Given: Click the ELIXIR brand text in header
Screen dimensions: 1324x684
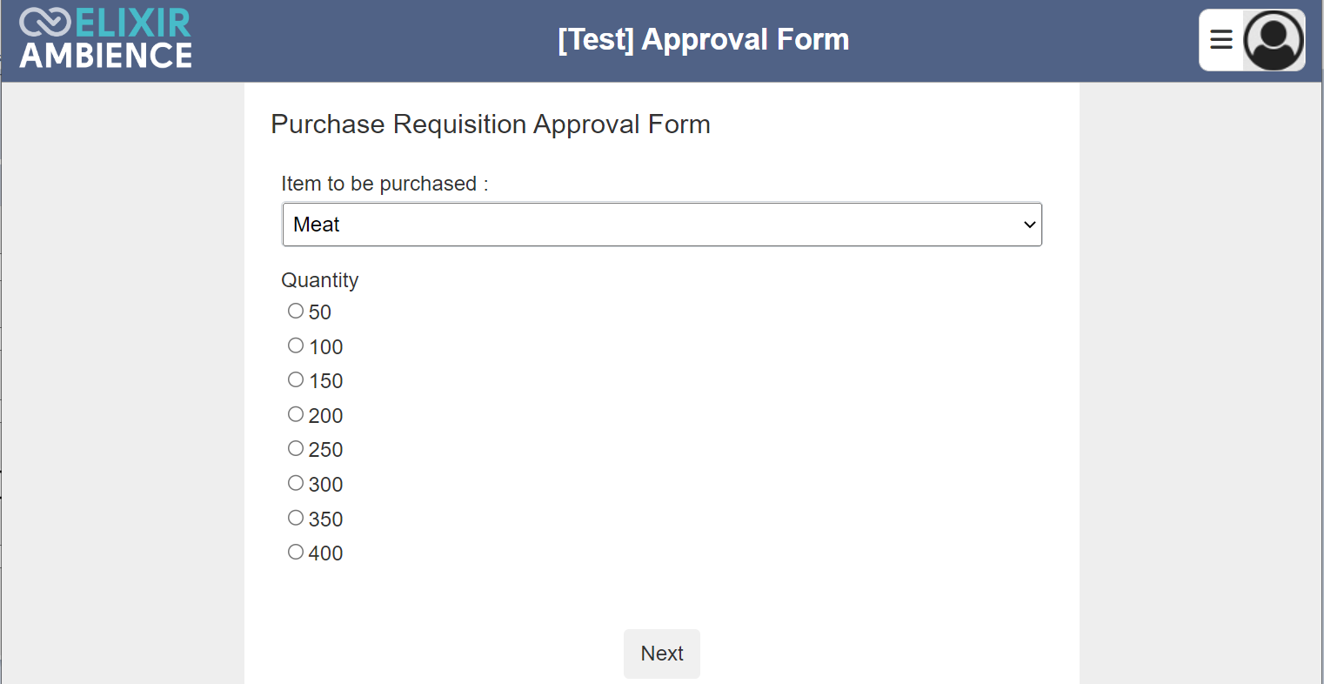Looking at the screenshot, I should [x=133, y=23].
